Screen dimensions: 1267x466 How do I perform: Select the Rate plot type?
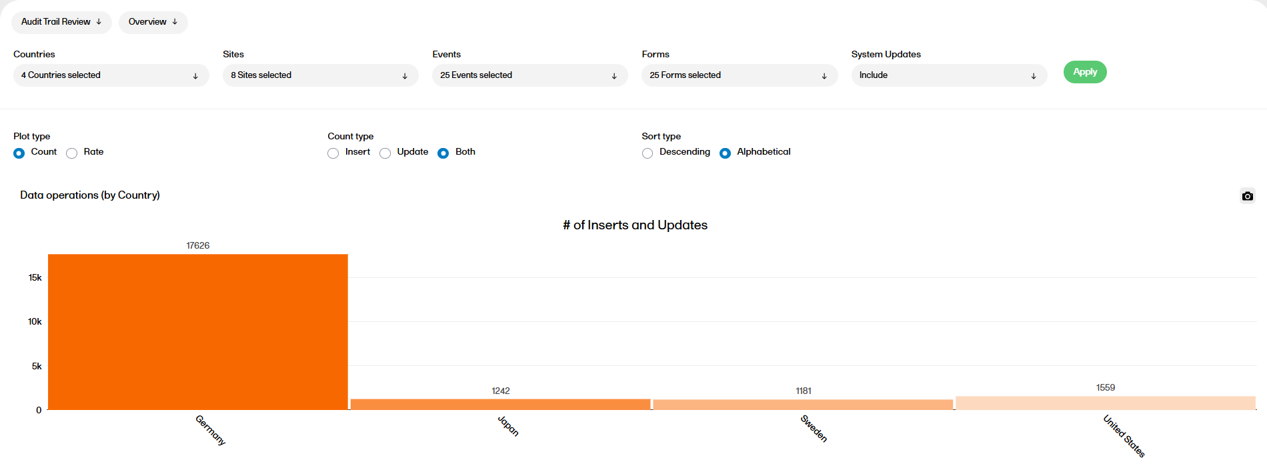pos(72,153)
